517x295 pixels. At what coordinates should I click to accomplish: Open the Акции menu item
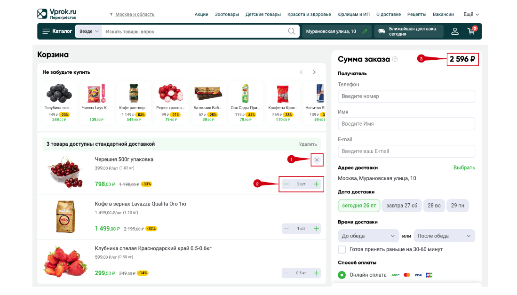201,15
